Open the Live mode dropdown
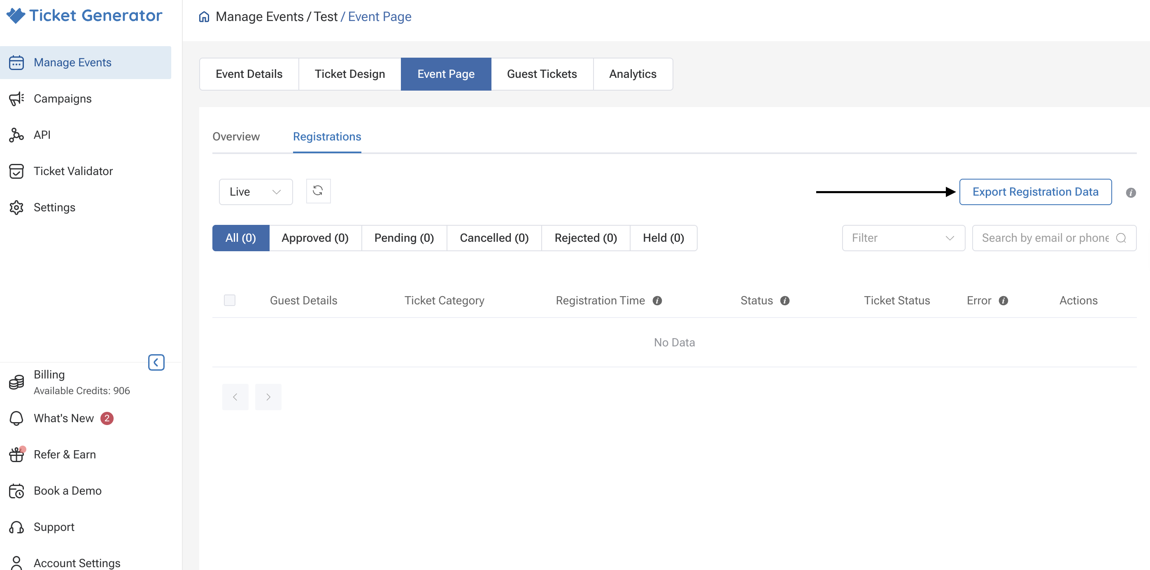Viewport: 1150px width, 570px height. click(255, 192)
